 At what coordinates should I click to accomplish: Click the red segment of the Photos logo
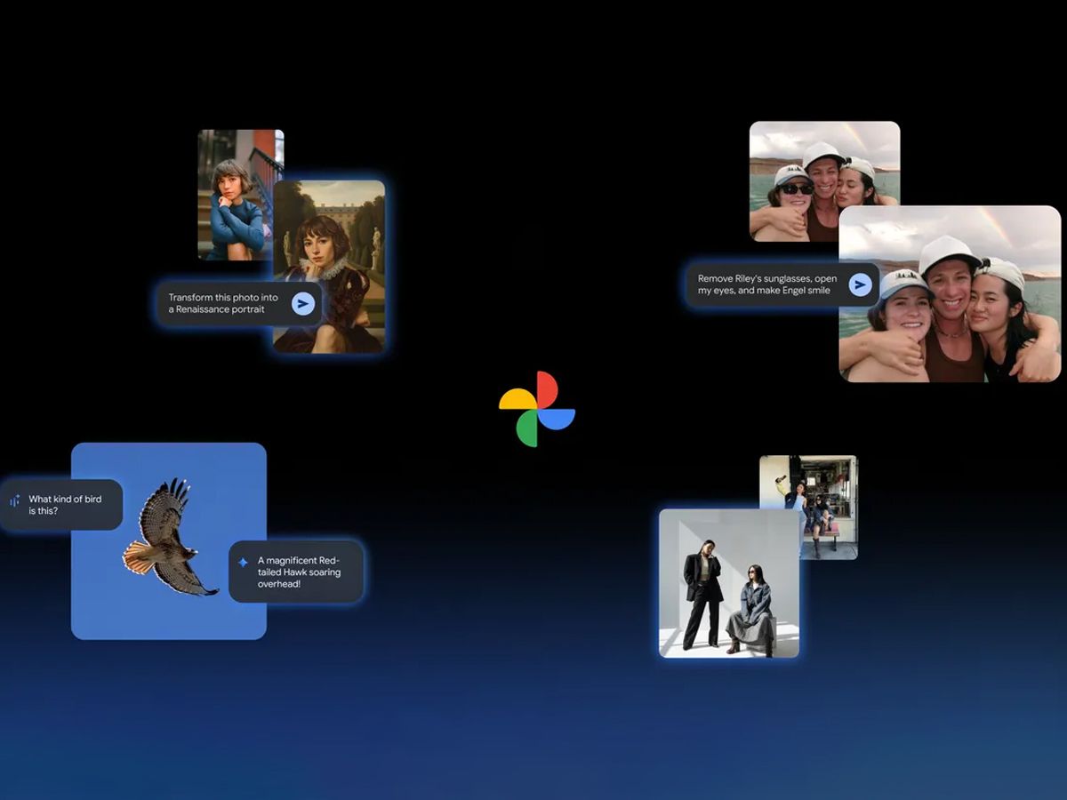click(x=548, y=389)
